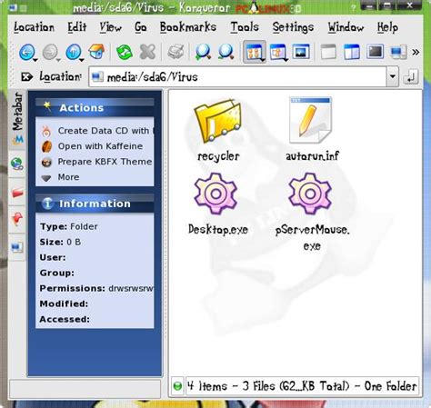
Task: Click the green view link indicator
Action: tap(177, 386)
